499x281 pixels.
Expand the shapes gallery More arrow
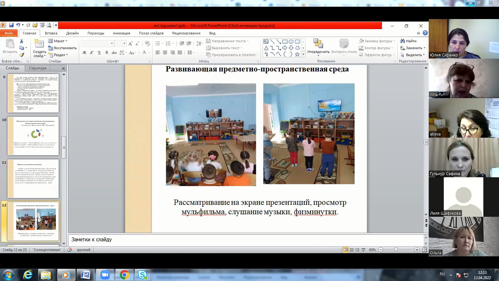tap(303, 54)
